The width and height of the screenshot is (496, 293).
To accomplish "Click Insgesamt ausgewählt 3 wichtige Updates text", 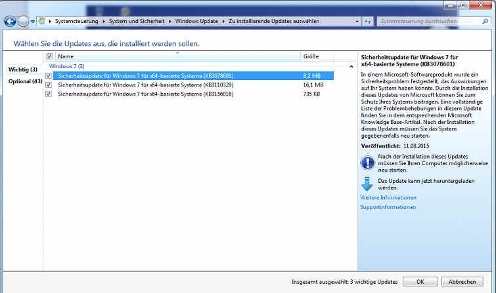I will [344, 282].
